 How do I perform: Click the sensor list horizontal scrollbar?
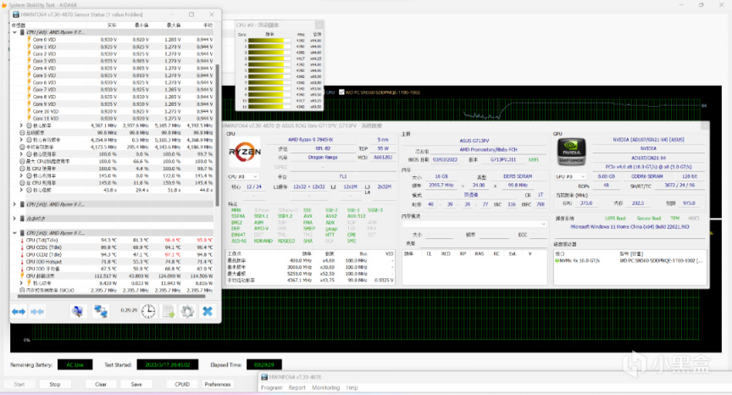coord(111,296)
